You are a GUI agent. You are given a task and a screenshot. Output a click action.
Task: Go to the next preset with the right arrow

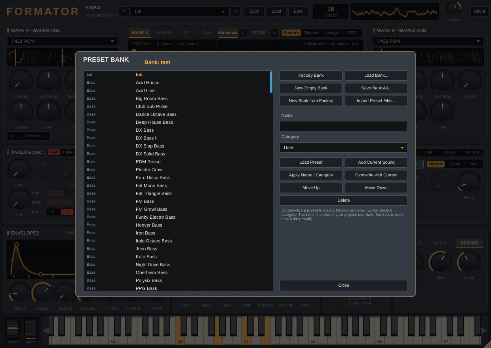tap(236, 11)
